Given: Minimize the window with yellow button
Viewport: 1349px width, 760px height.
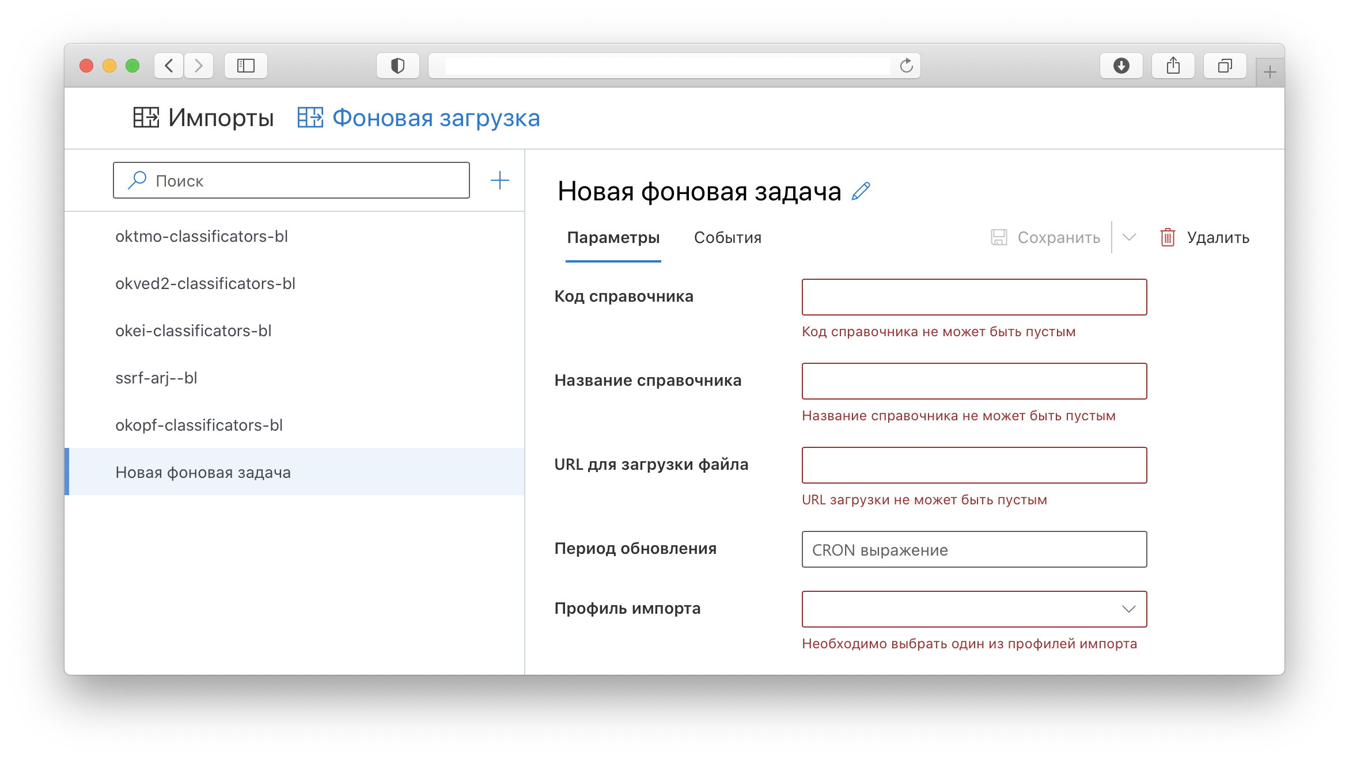Looking at the screenshot, I should [109, 66].
